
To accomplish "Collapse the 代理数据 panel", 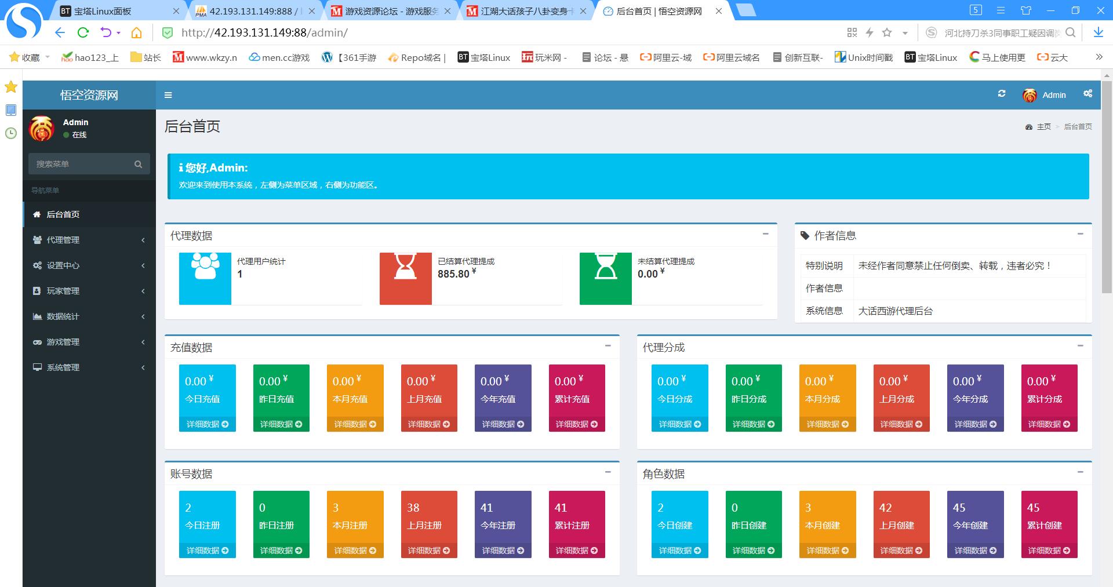I will click(765, 234).
